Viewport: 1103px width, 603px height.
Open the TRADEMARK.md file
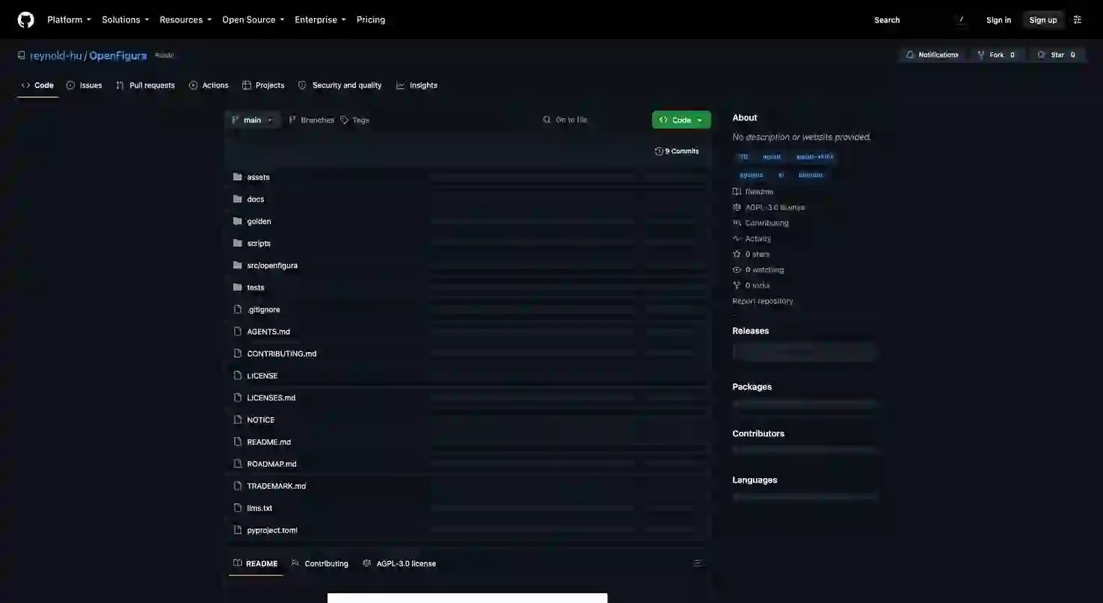[277, 486]
